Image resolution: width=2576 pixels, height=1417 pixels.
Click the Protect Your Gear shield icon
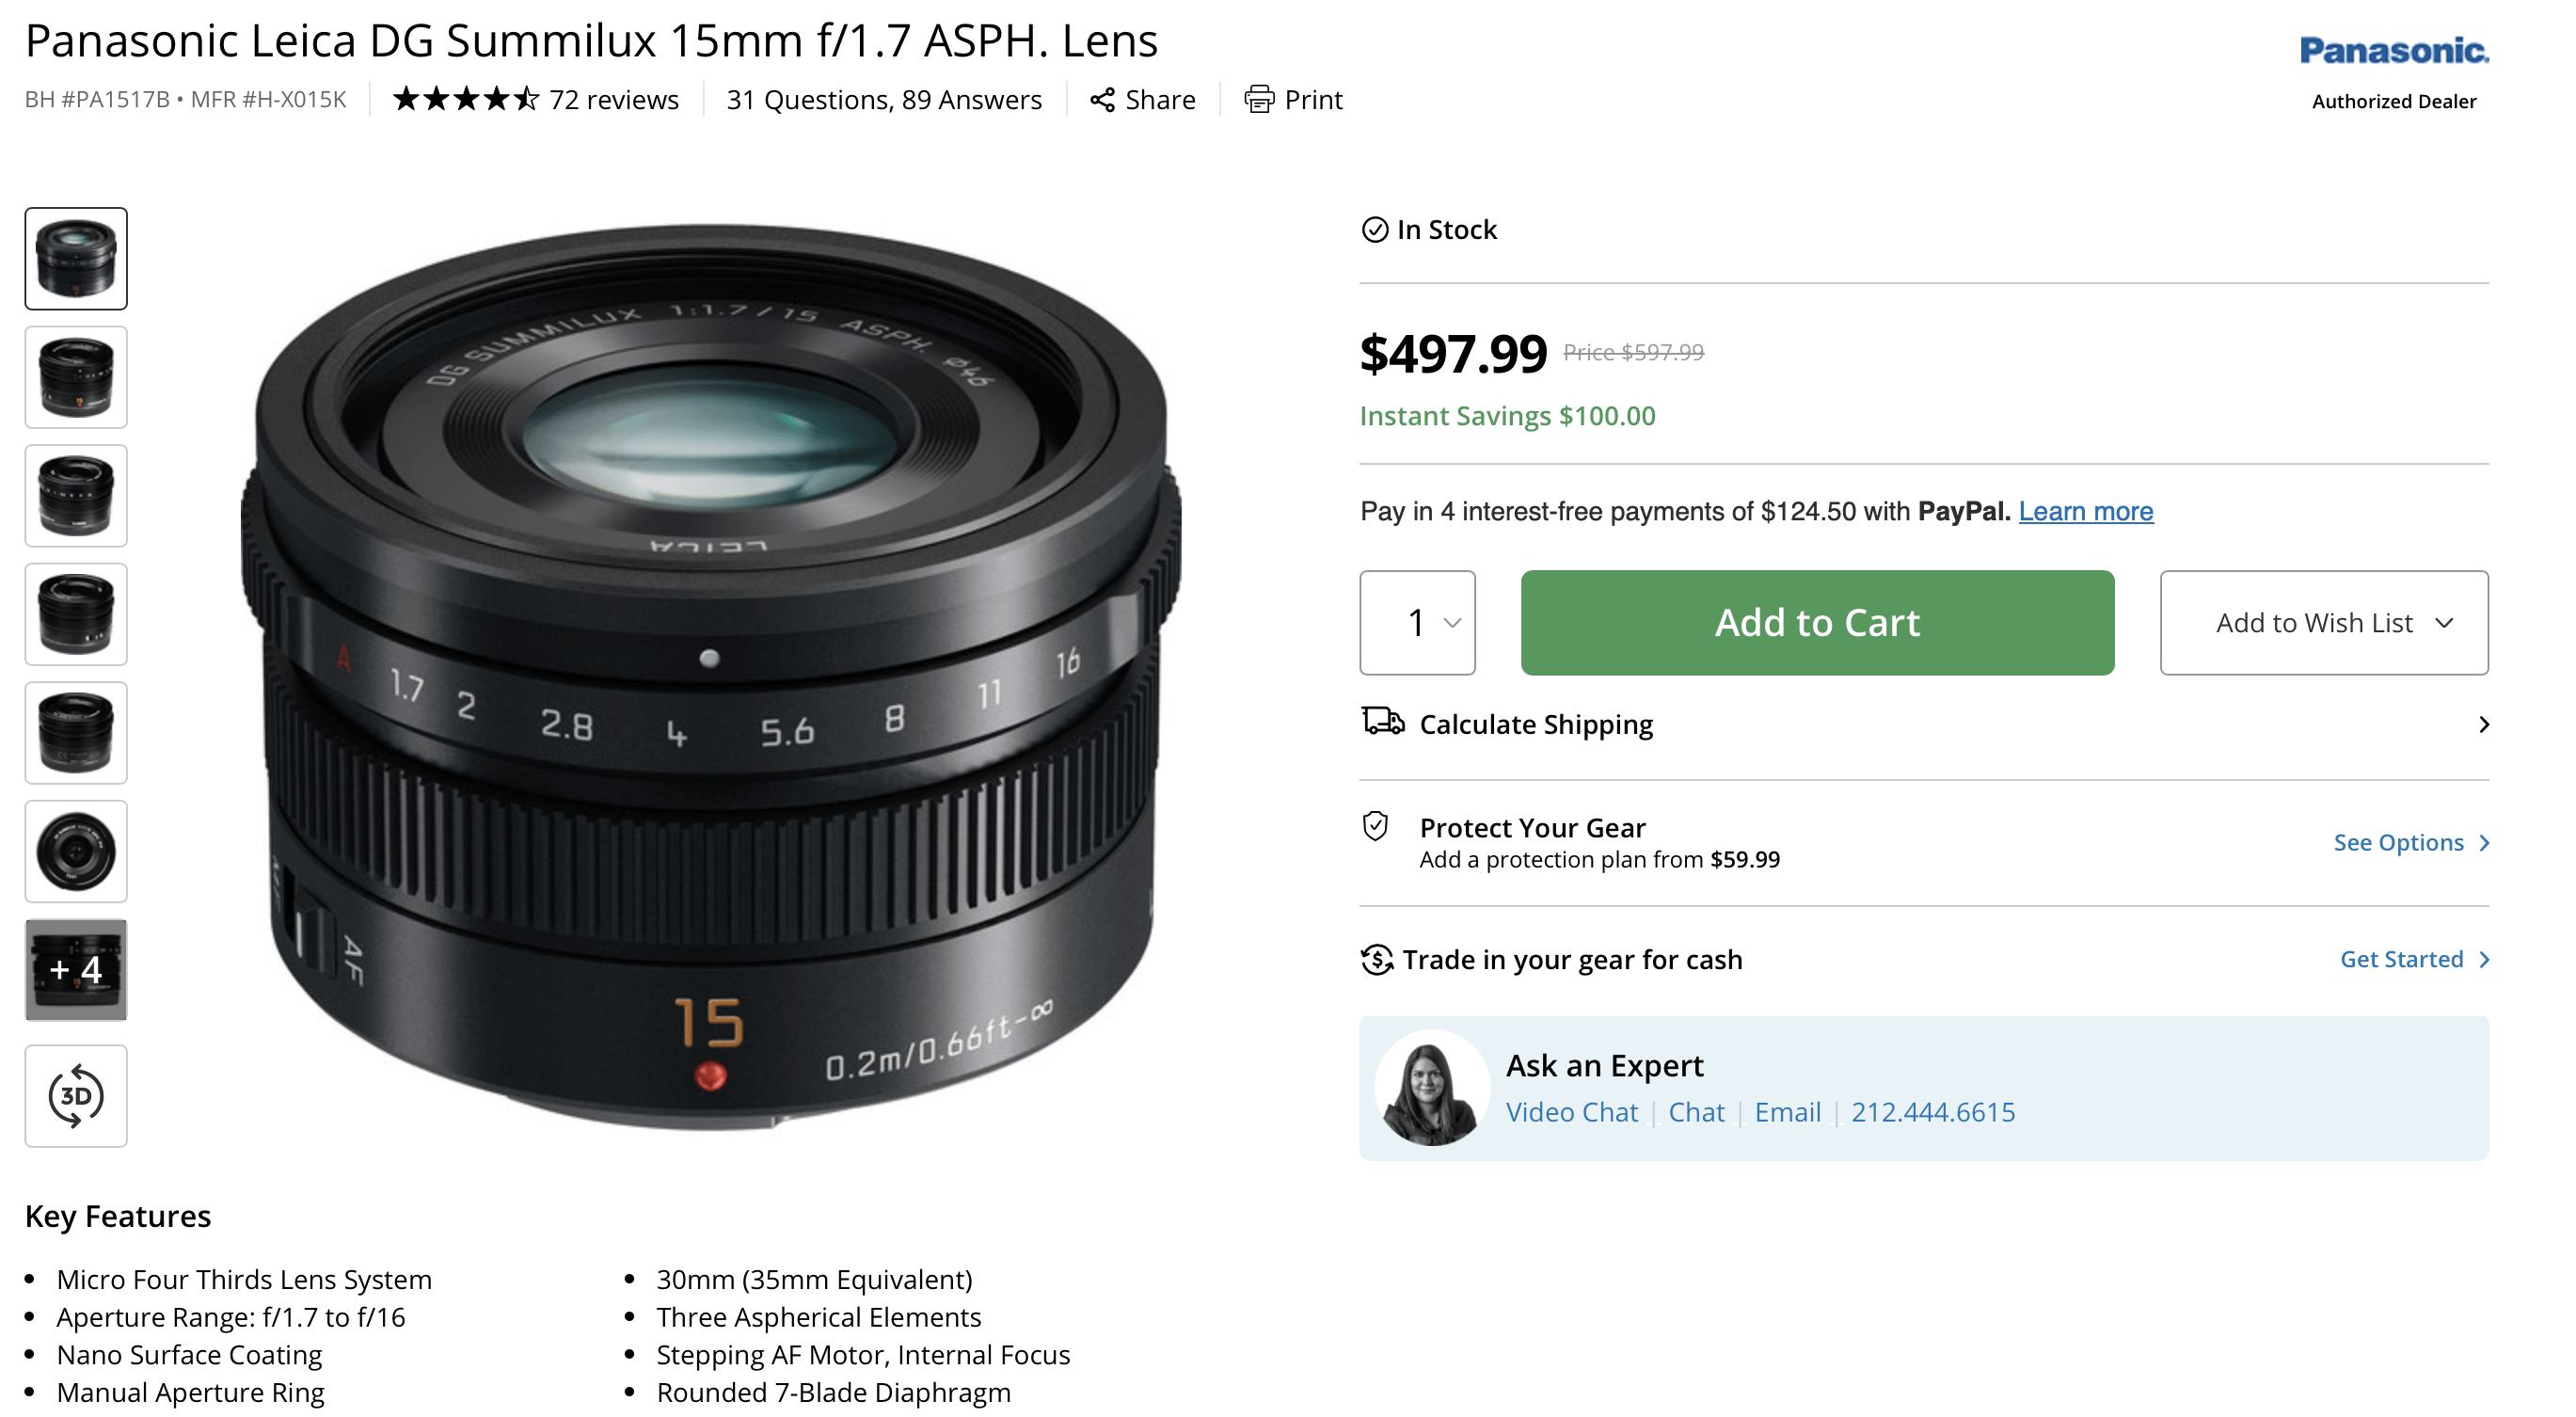click(1376, 827)
